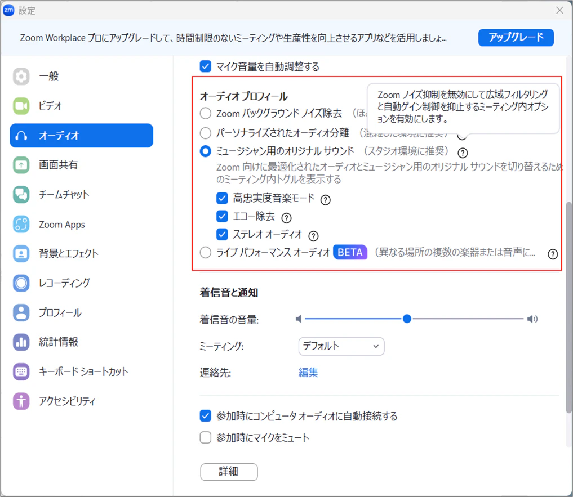Screen dimensions: 573x497
Task: Toggle 参加時にコンピュータ オーディオに自動接続する checkbox
Action: 206,415
